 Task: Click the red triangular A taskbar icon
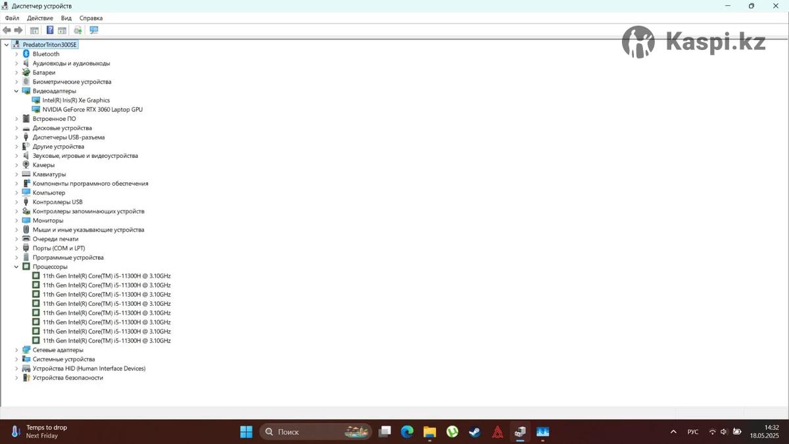498,432
